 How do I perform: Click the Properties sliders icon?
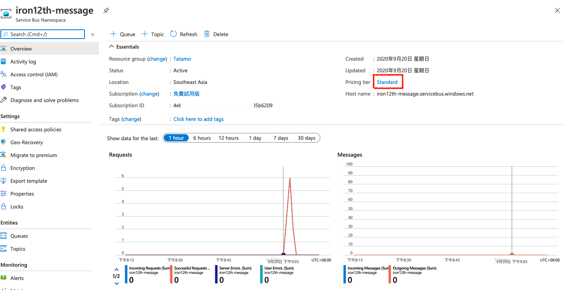4,194
